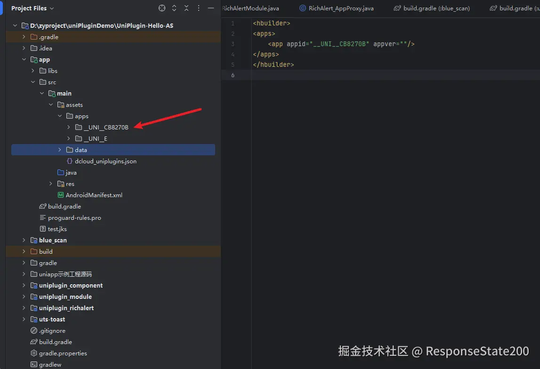Select the dcloud_uniplugins.json file

coord(105,161)
